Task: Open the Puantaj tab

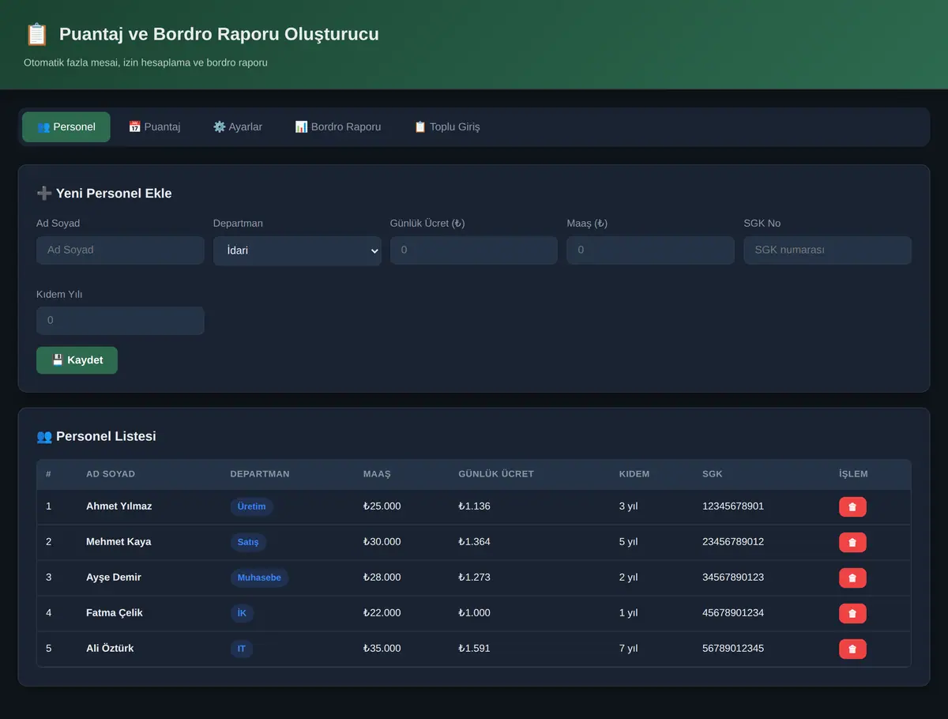Action: click(x=155, y=127)
